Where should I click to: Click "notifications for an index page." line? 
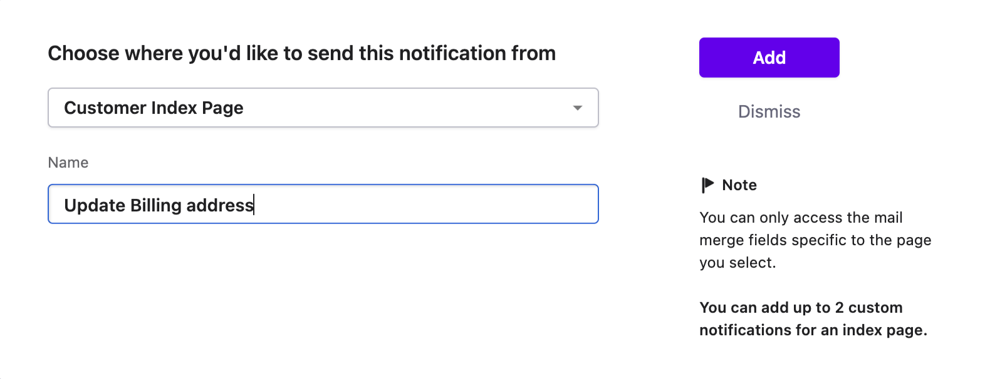pyautogui.click(x=813, y=330)
